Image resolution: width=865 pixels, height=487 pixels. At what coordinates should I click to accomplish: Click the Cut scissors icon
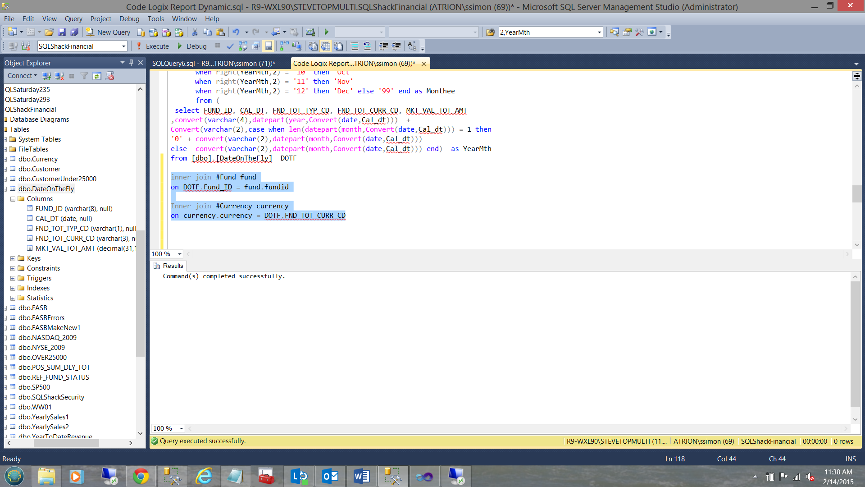(x=195, y=32)
